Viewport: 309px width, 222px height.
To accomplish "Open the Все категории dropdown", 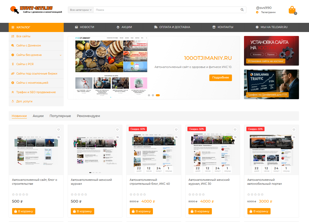I will click(81, 10).
